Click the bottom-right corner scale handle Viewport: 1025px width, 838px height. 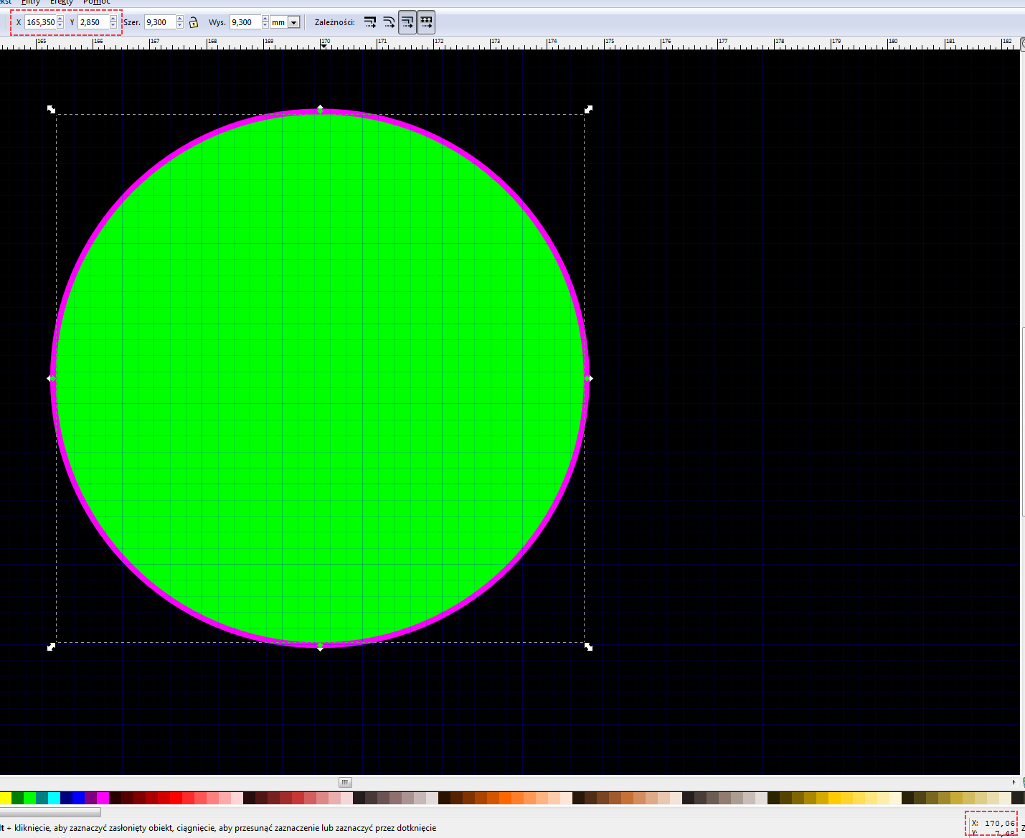click(x=588, y=646)
